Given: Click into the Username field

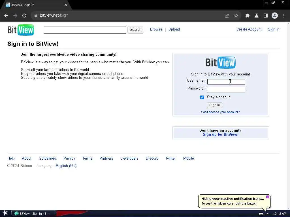Looking at the screenshot, I should pyautogui.click(x=226, y=82).
